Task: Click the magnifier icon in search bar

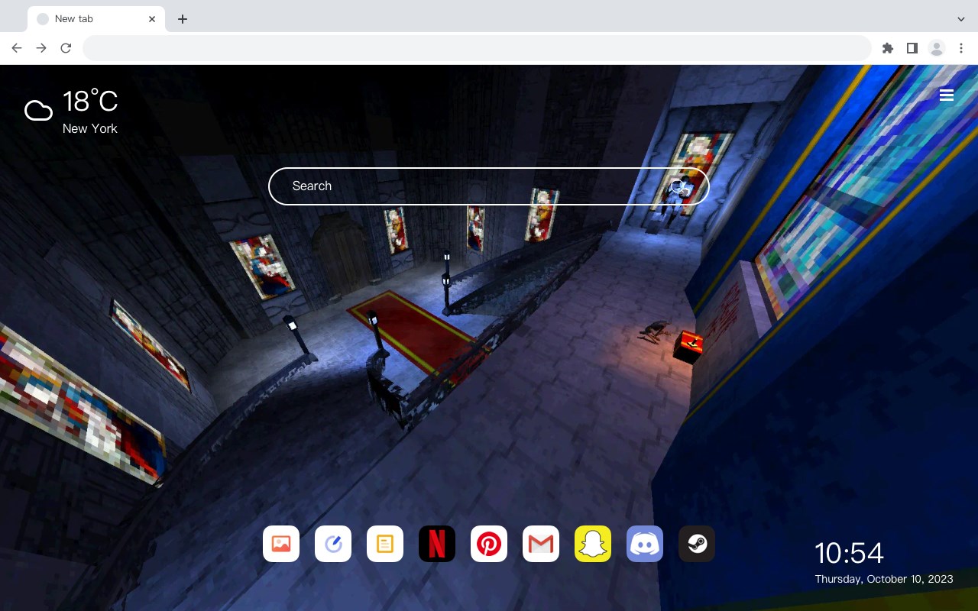Action: point(678,186)
